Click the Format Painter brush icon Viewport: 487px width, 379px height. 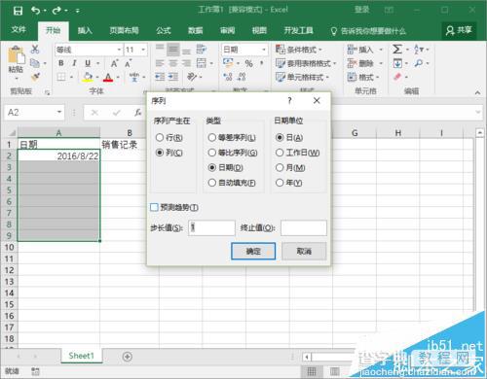(x=35, y=77)
